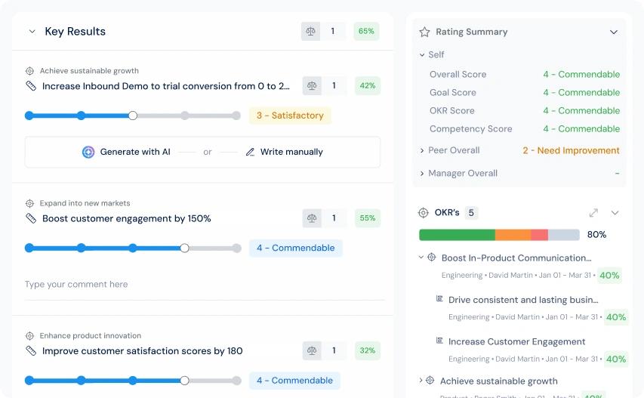Click the Goal Score row label
644x398 pixels.
[x=453, y=92]
